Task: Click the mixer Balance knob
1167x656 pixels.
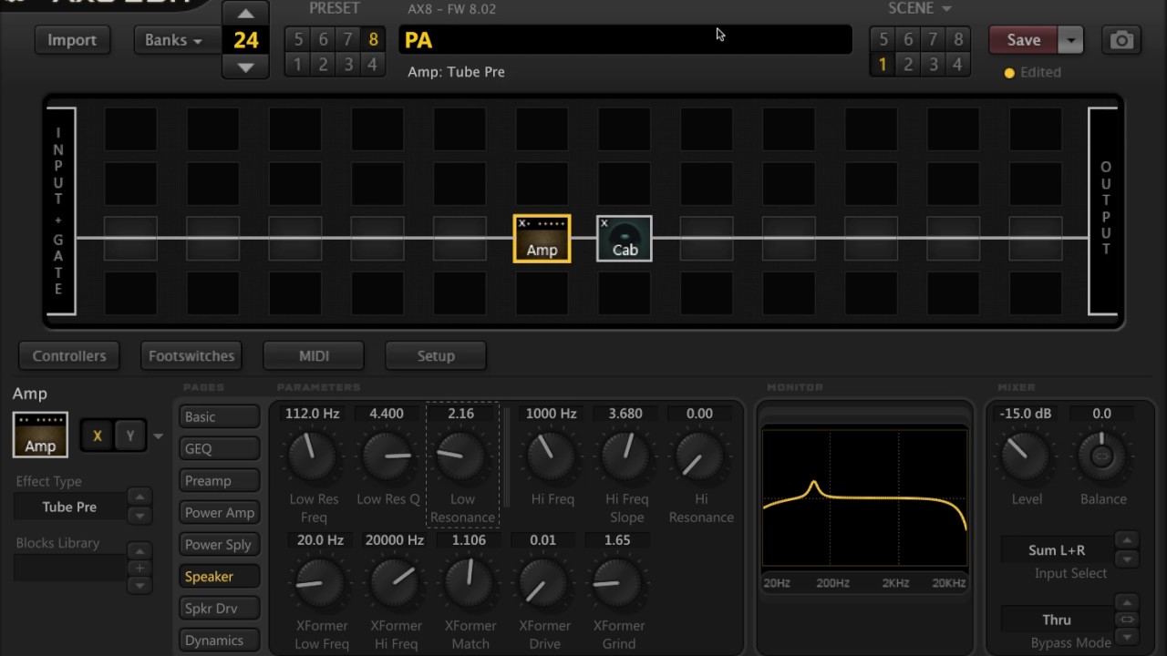Action: (1101, 456)
